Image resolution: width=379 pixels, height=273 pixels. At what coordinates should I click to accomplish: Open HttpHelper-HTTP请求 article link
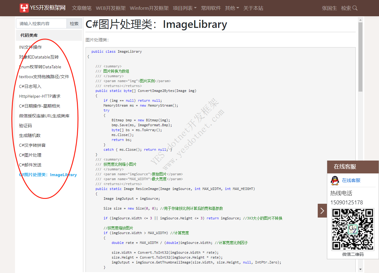point(40,96)
